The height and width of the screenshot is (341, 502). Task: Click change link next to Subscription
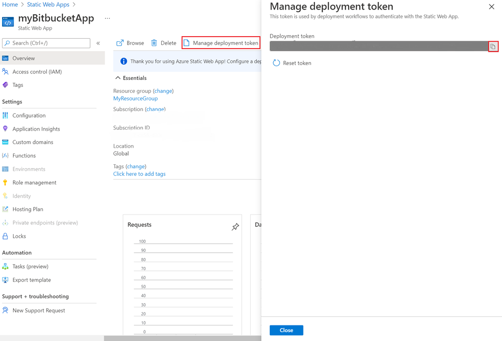point(155,109)
